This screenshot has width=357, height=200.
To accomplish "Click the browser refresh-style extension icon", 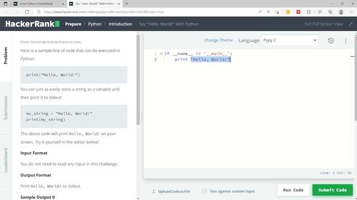I will 308,12.
